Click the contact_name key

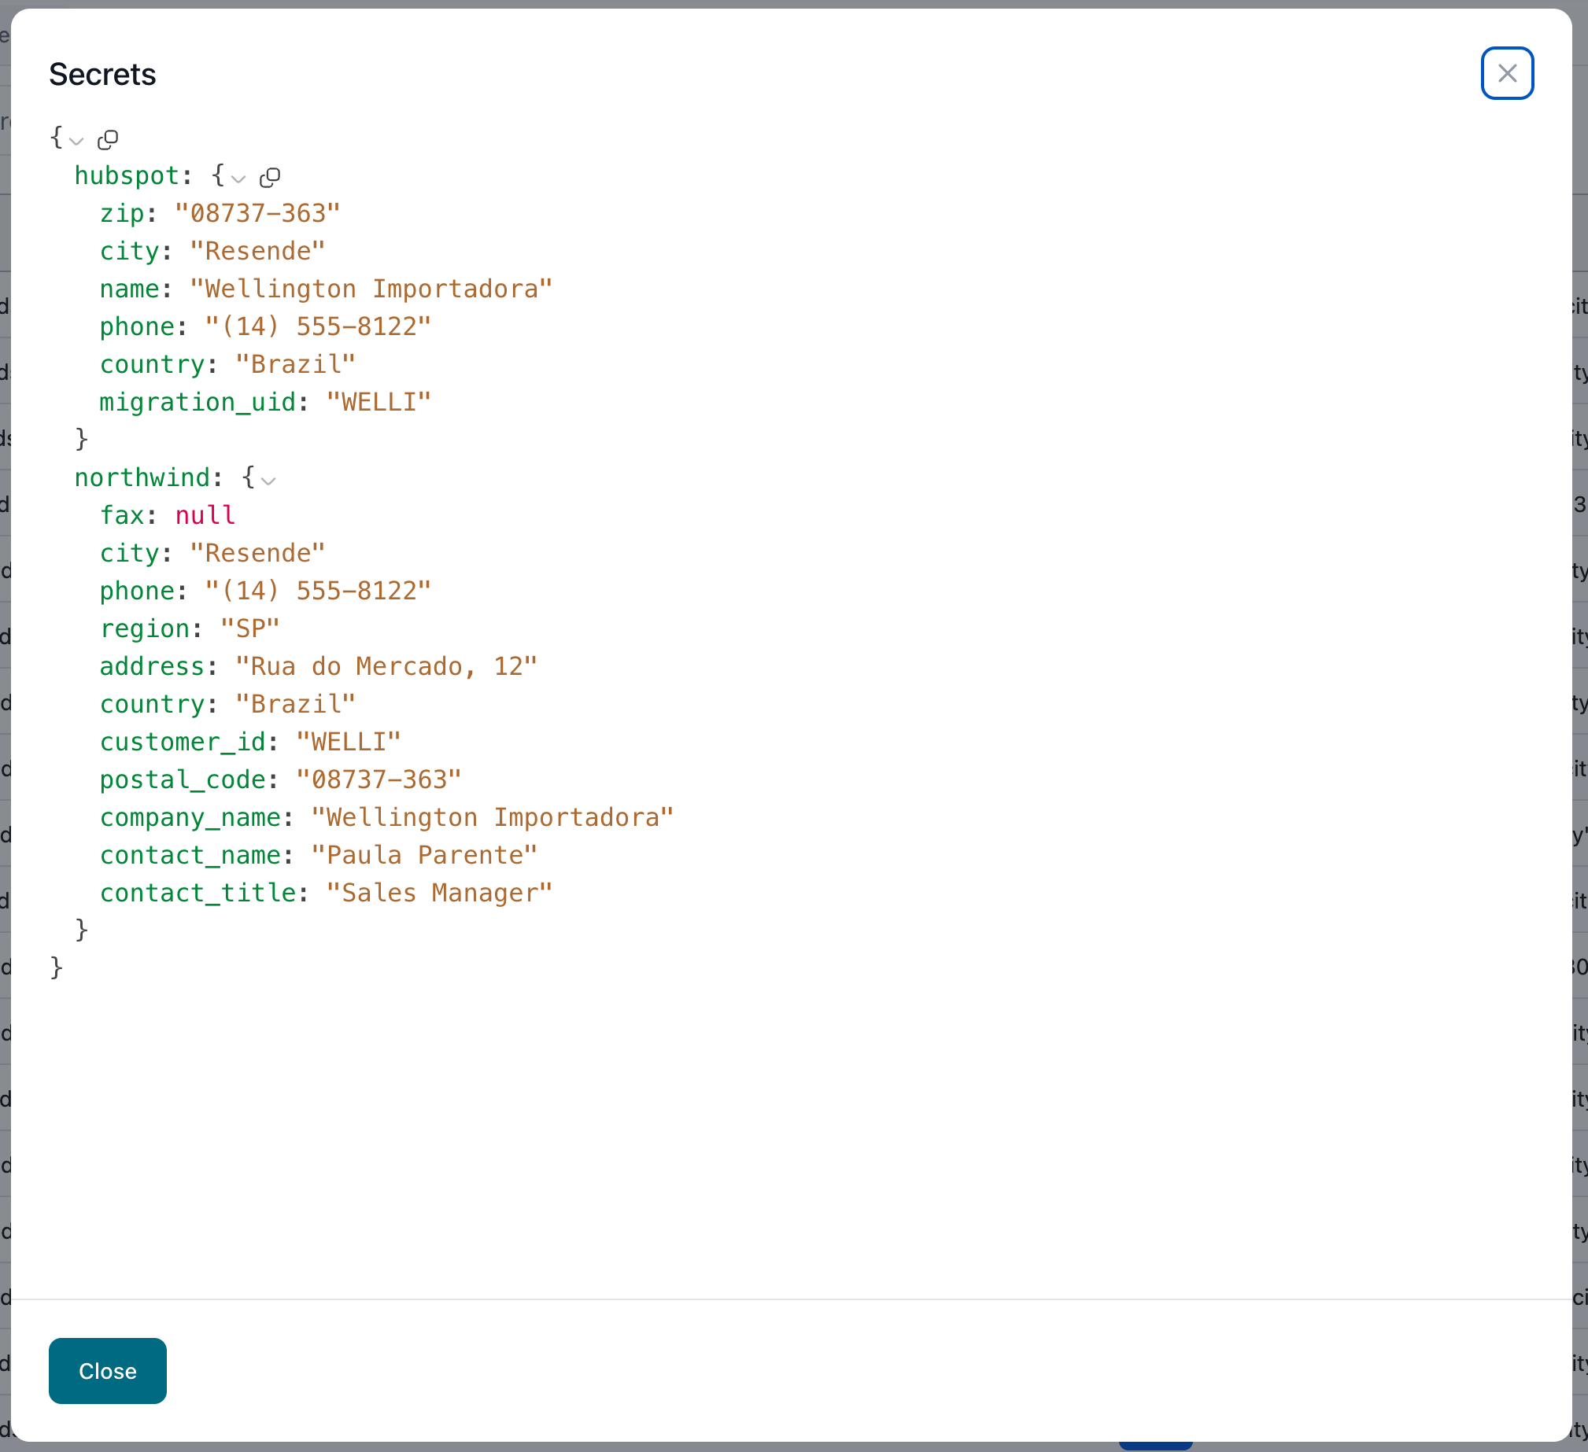190,855
